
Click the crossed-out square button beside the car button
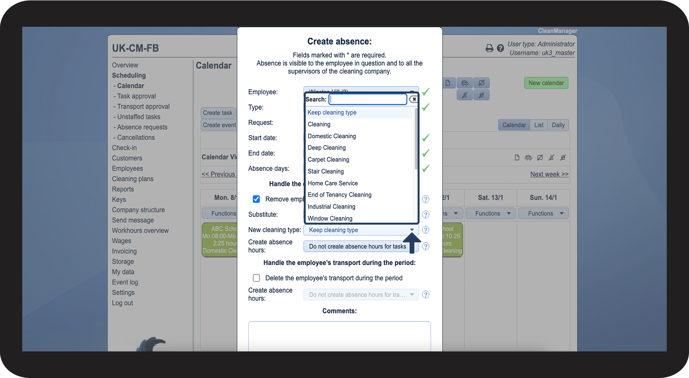[482, 83]
